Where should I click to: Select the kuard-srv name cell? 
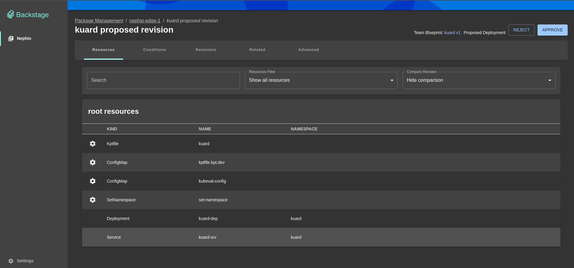coord(208,237)
